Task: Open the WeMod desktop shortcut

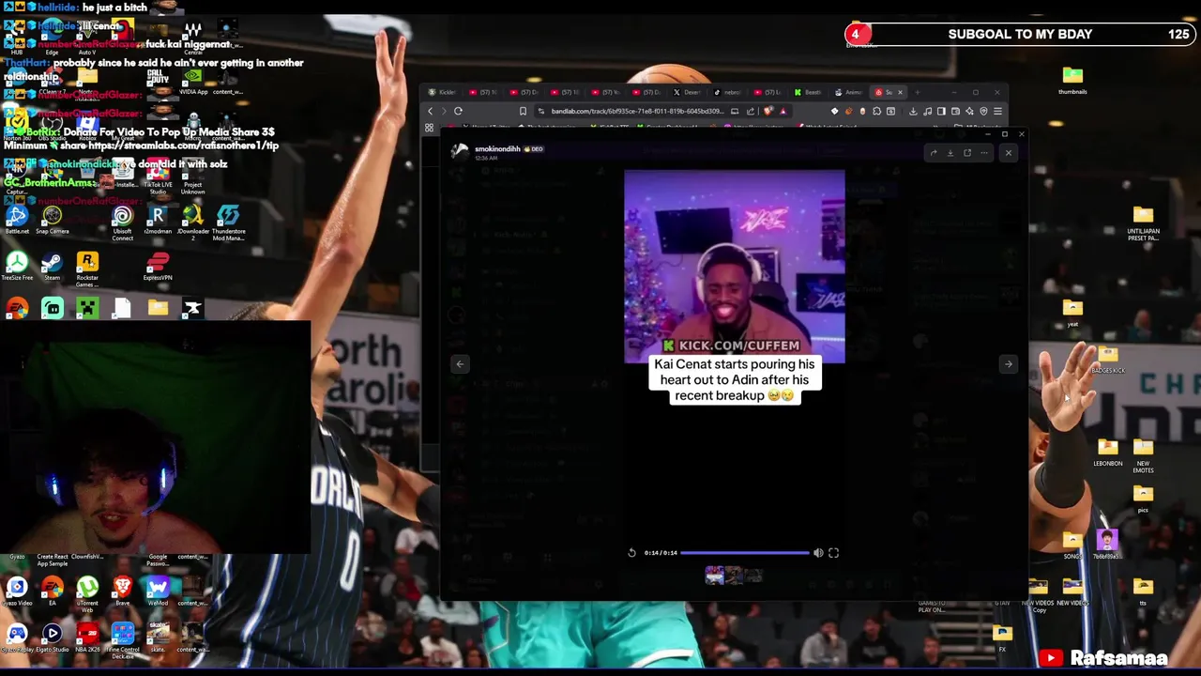Action: (158, 591)
